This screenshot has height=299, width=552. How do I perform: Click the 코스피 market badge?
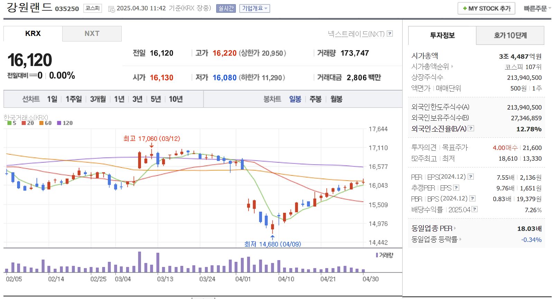tap(93, 8)
